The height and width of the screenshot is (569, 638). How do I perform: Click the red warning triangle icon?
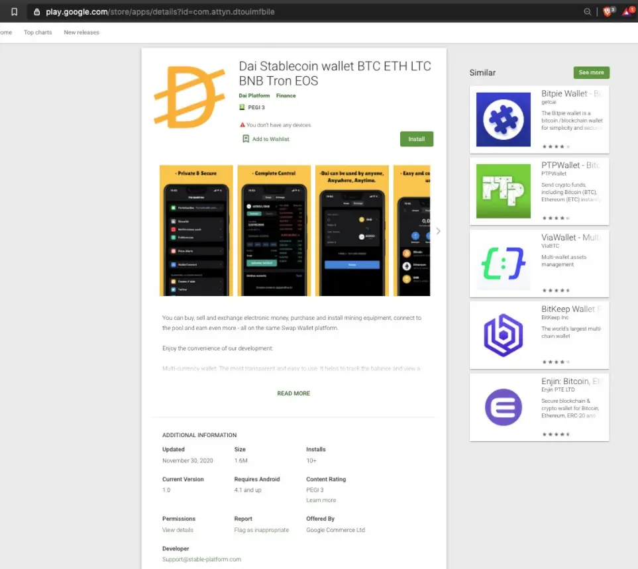click(x=242, y=125)
